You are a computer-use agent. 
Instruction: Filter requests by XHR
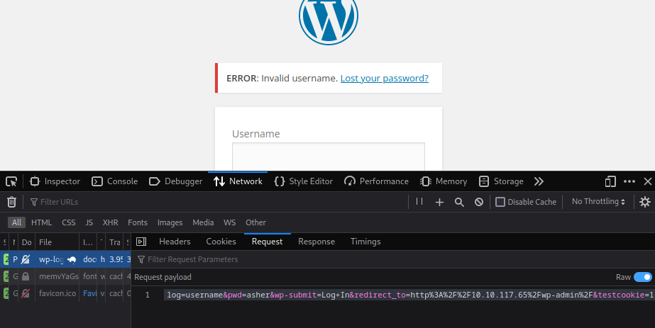(110, 222)
